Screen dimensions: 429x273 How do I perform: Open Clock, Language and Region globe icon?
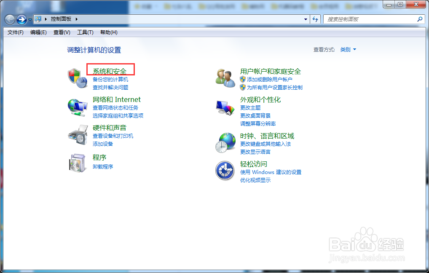[x=225, y=142]
